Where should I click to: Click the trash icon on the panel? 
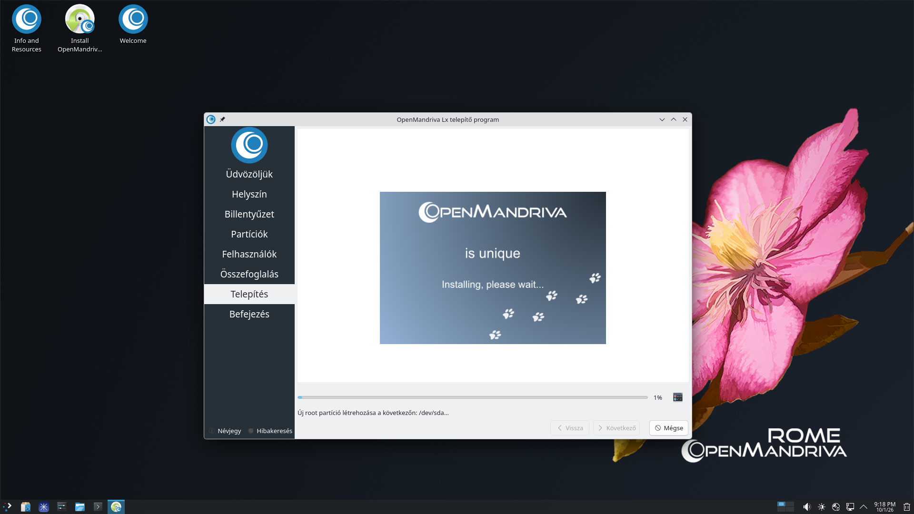pos(907,507)
